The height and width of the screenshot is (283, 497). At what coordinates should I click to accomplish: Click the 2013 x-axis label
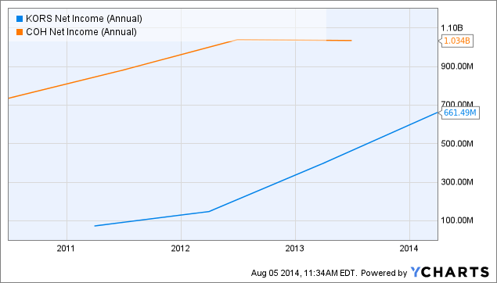295,249
